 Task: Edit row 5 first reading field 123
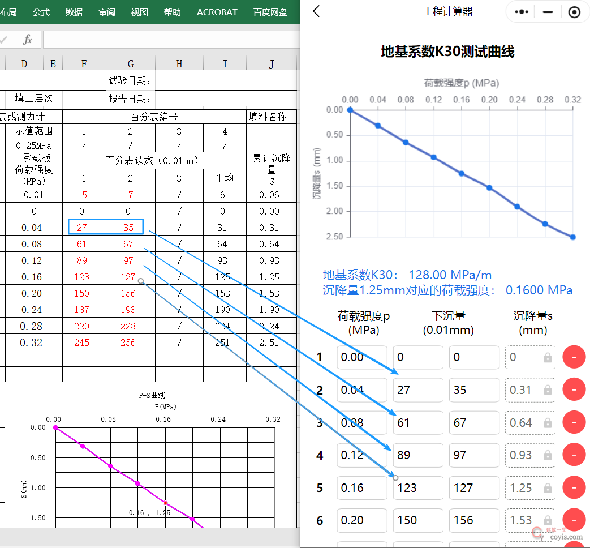pos(417,488)
